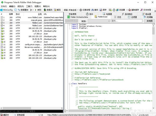Image resolution: width=156 pixels, height=116 pixels.
Task: Open the 编辑(E) menu
Action: tap(12, 6)
